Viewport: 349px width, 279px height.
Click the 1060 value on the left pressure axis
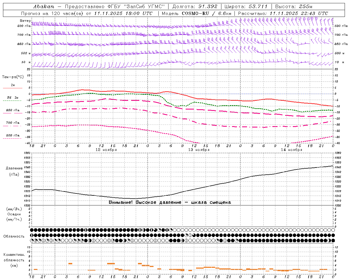point(27,153)
